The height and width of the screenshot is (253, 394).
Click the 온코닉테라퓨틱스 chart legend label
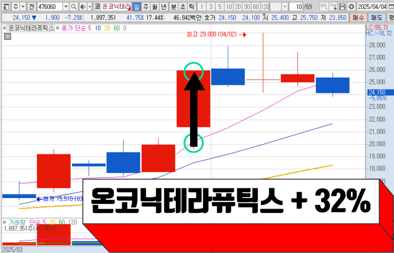tap(32, 28)
